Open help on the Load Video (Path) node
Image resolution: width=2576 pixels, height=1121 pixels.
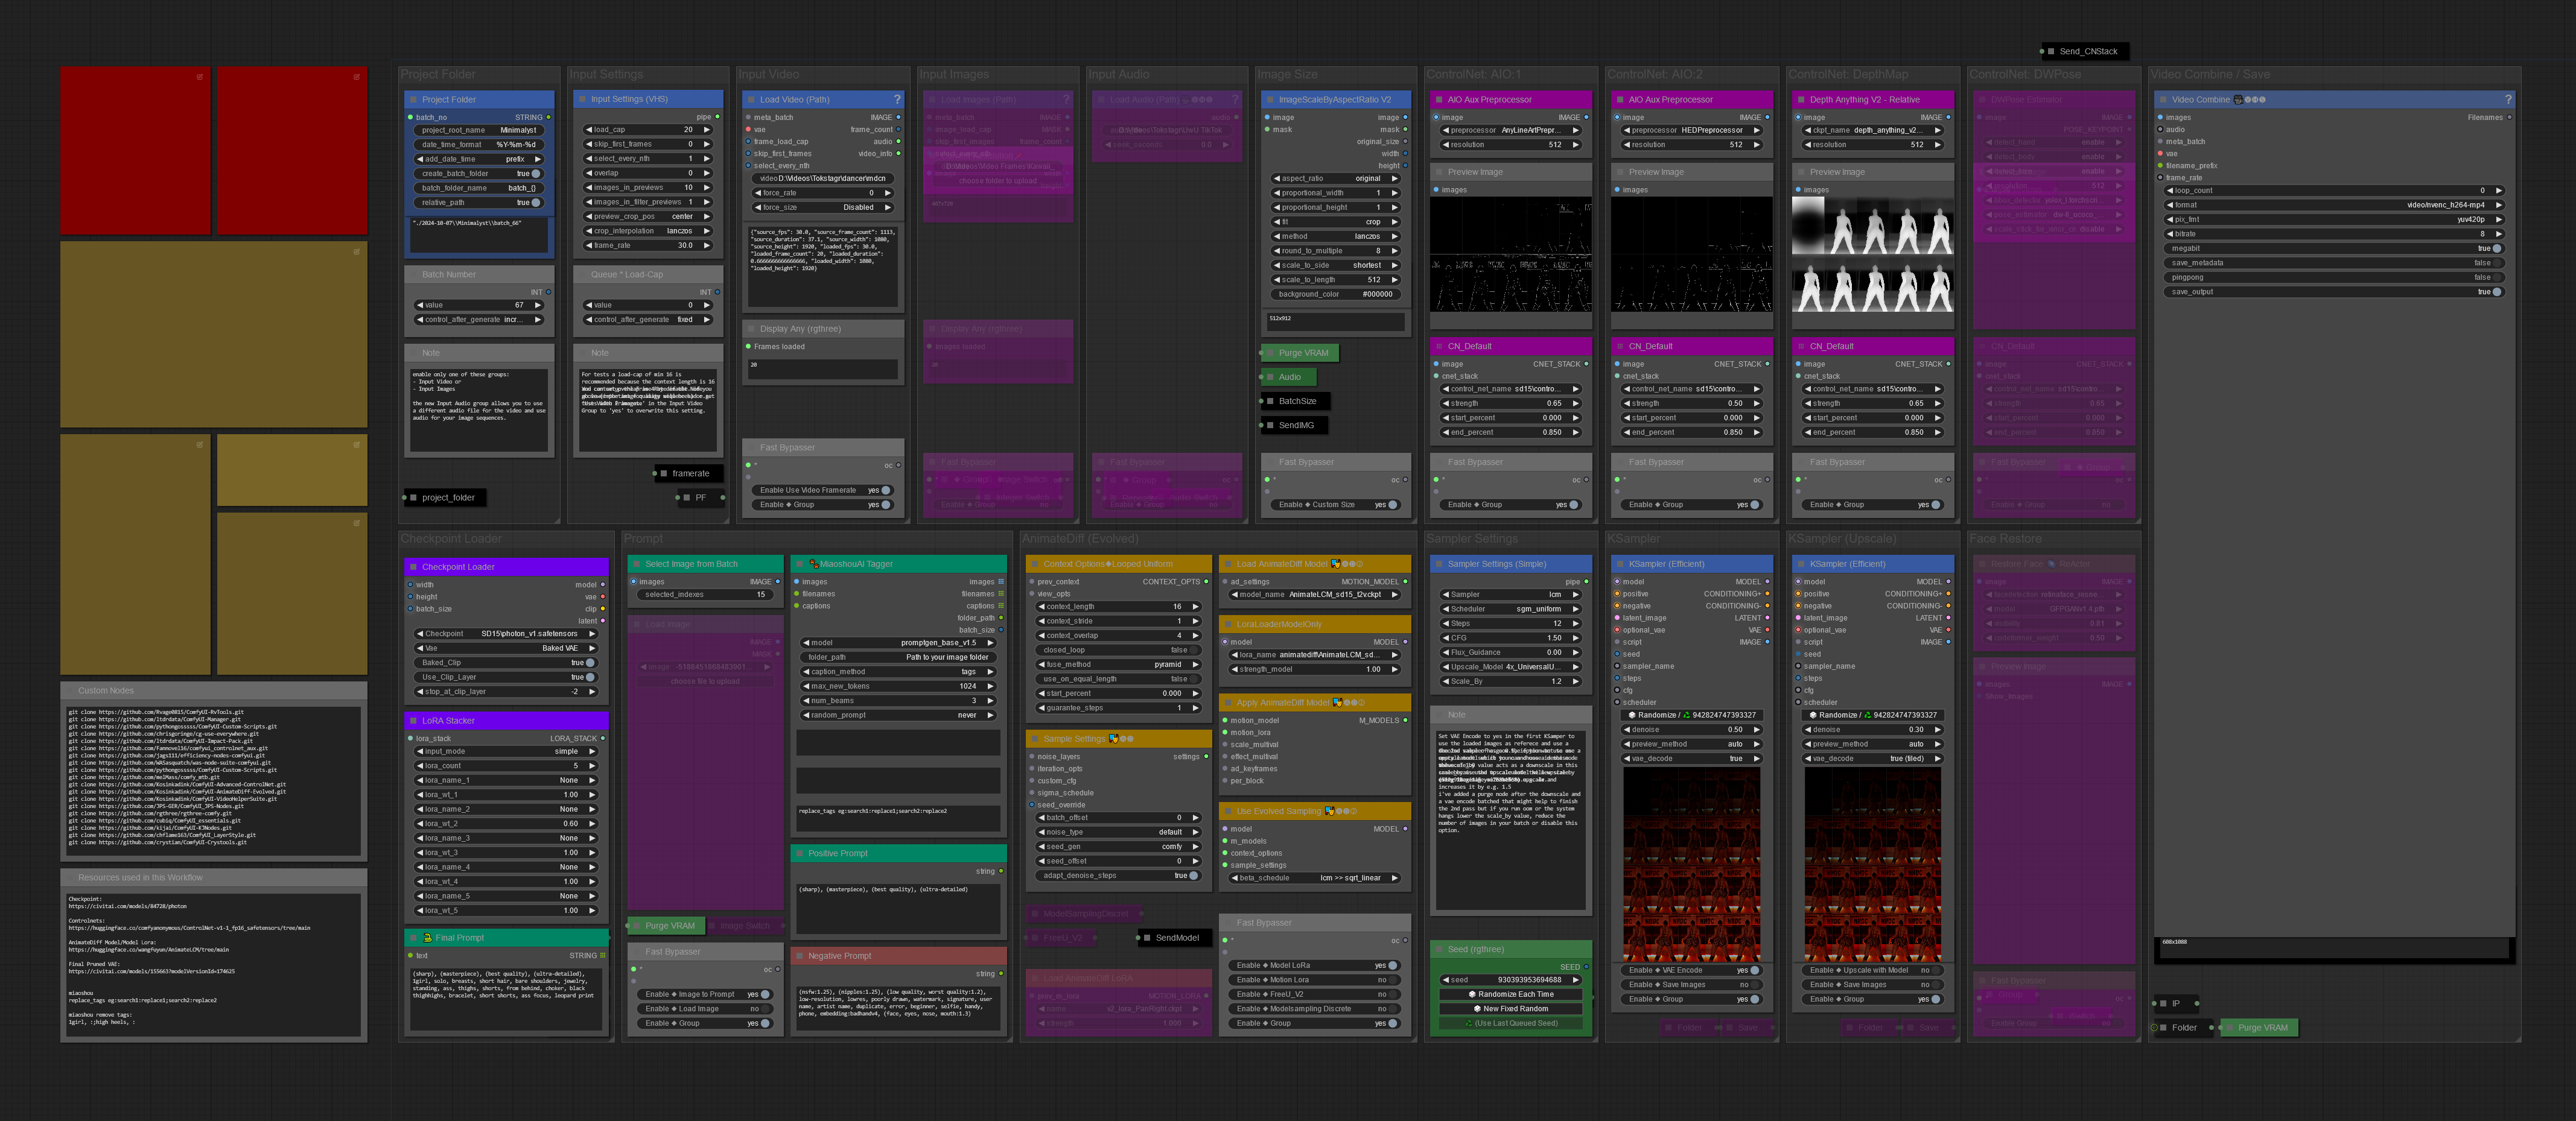point(897,100)
